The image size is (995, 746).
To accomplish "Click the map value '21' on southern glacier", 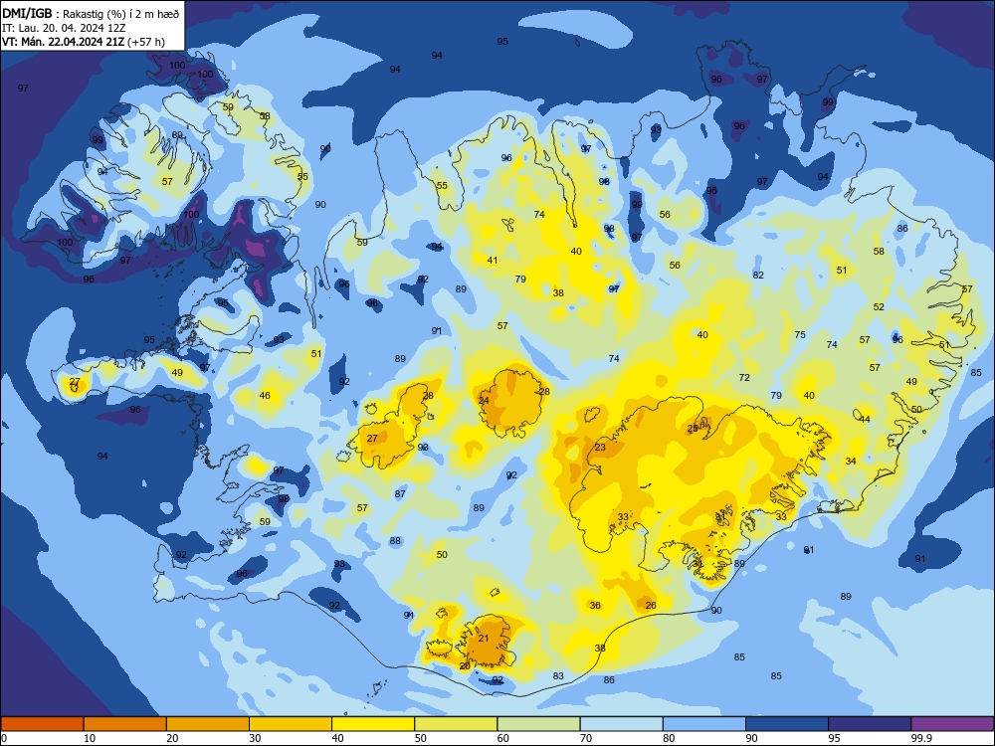I will [x=484, y=639].
